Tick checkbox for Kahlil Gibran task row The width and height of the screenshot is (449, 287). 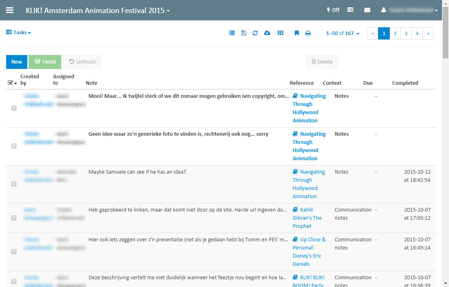click(14, 218)
